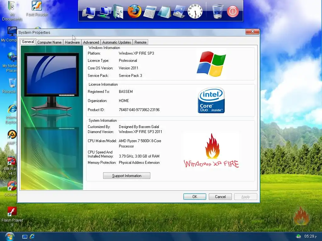Switch to the Remote tab
The image size is (322, 241).
[x=141, y=42]
